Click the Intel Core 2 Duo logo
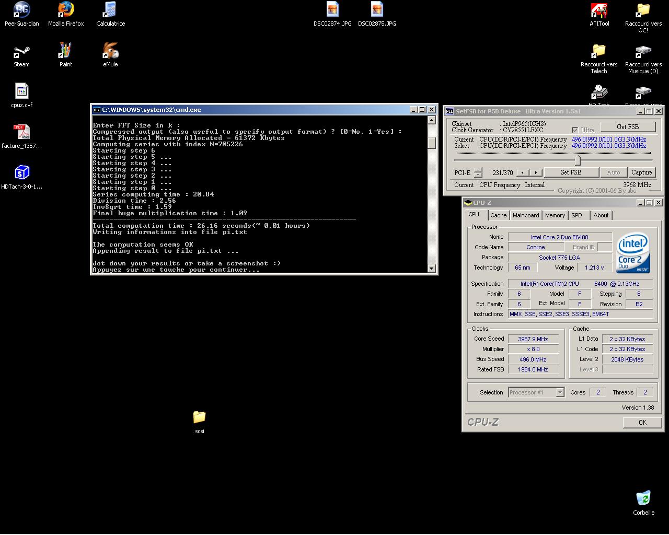The height and width of the screenshot is (535, 669). pyautogui.click(x=633, y=252)
